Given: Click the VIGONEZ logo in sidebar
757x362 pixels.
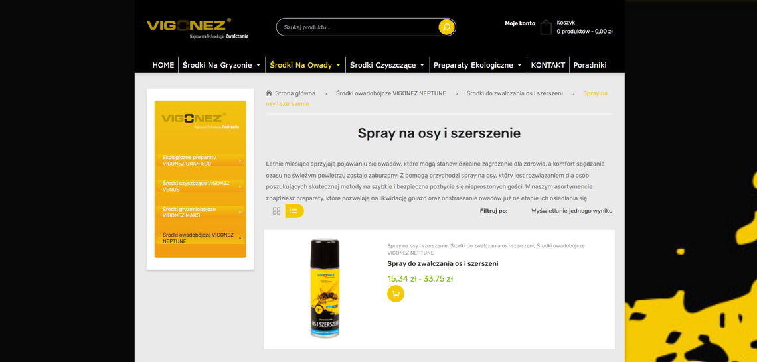Looking at the screenshot, I should [200, 119].
